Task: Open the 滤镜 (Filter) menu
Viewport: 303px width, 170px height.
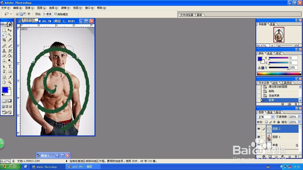Action: click(x=65, y=8)
